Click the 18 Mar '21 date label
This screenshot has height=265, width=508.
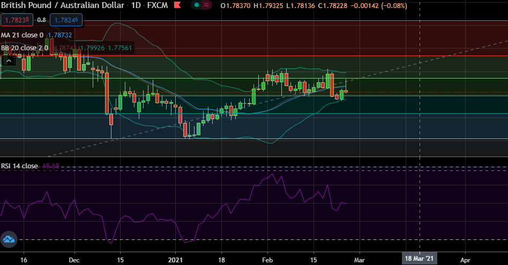[x=420, y=259]
